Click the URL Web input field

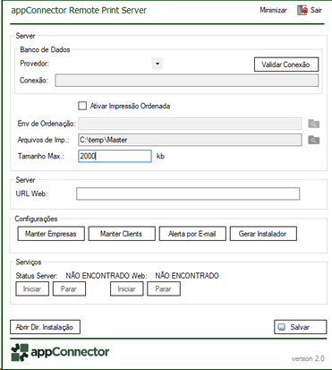coord(188,194)
